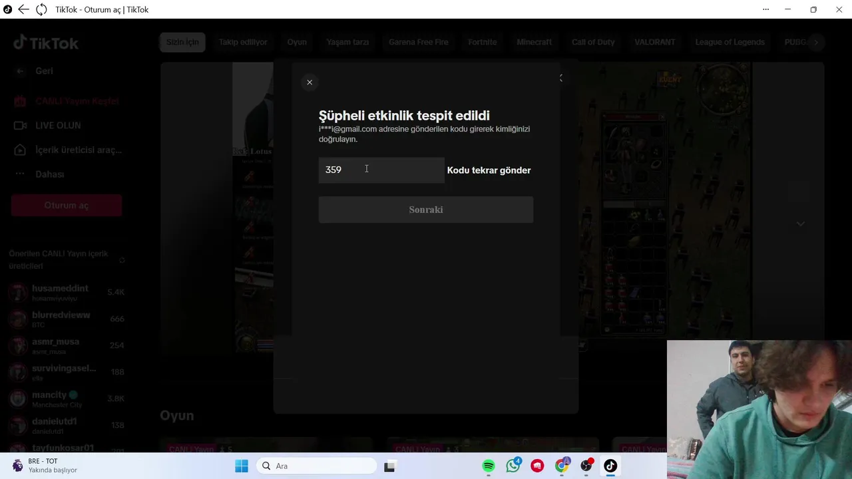Viewport: 852px width, 479px height.
Task: Reload the page with the refresh icon
Action: pyautogui.click(x=41, y=9)
